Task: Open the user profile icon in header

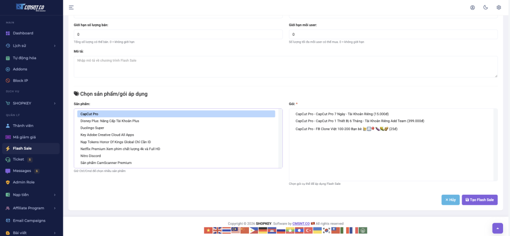Action: point(472,7)
